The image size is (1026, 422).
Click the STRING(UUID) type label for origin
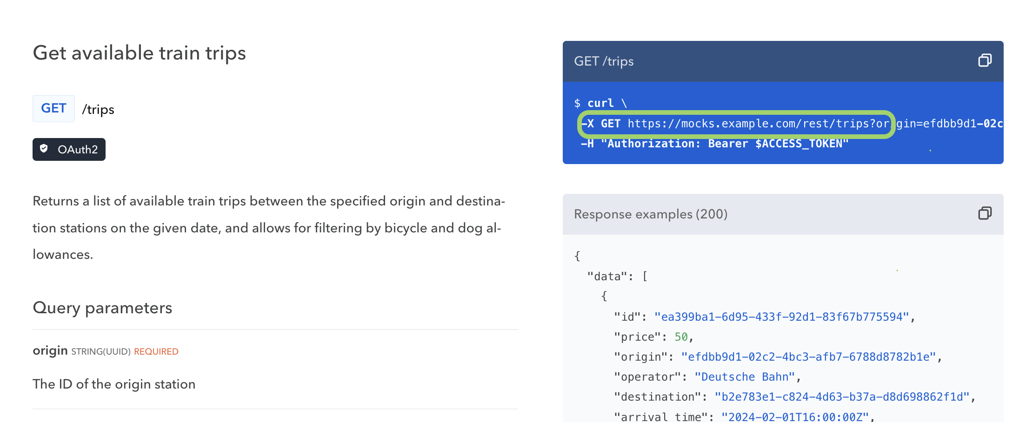click(x=100, y=352)
